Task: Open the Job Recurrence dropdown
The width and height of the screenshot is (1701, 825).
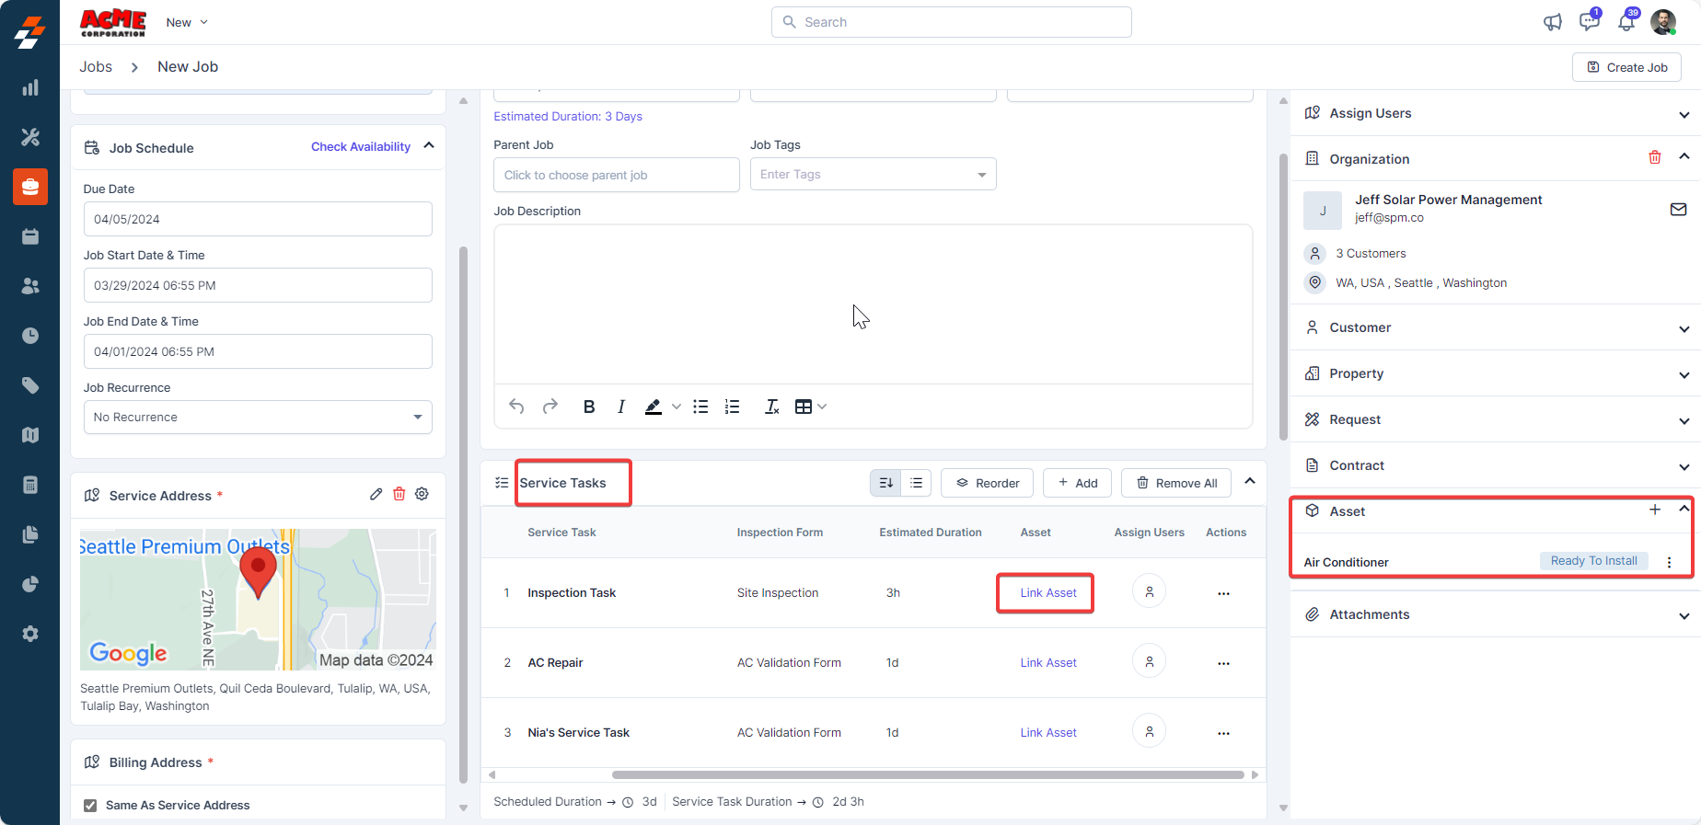Action: pyautogui.click(x=258, y=417)
